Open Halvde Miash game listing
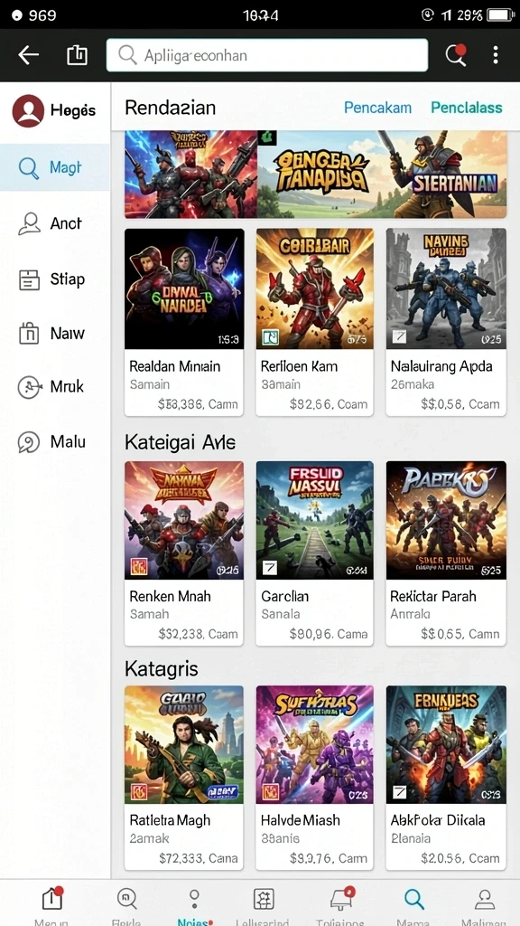 pyautogui.click(x=314, y=778)
